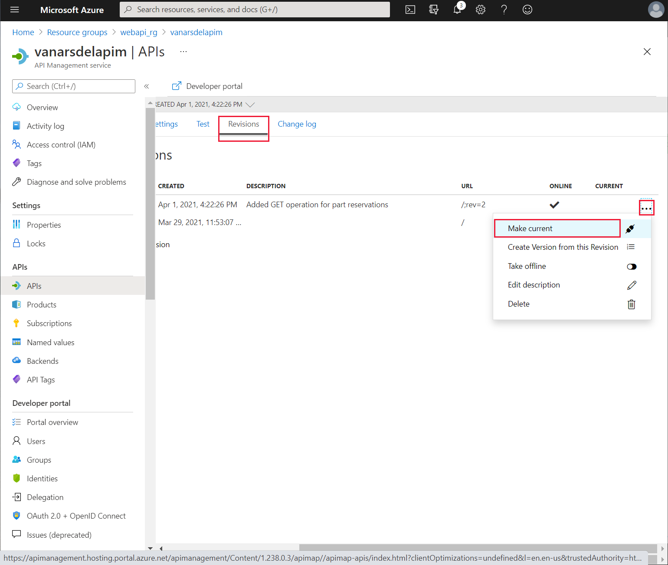Click the trash icon beside Delete

pos(632,304)
